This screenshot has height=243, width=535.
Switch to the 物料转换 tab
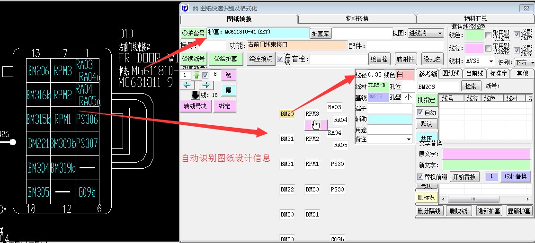point(357,19)
